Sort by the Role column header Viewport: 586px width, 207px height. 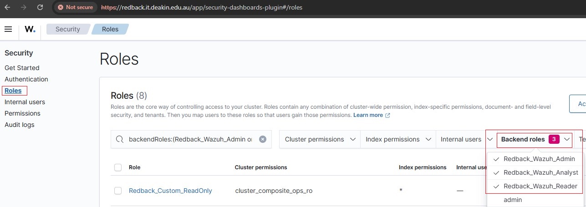point(134,167)
